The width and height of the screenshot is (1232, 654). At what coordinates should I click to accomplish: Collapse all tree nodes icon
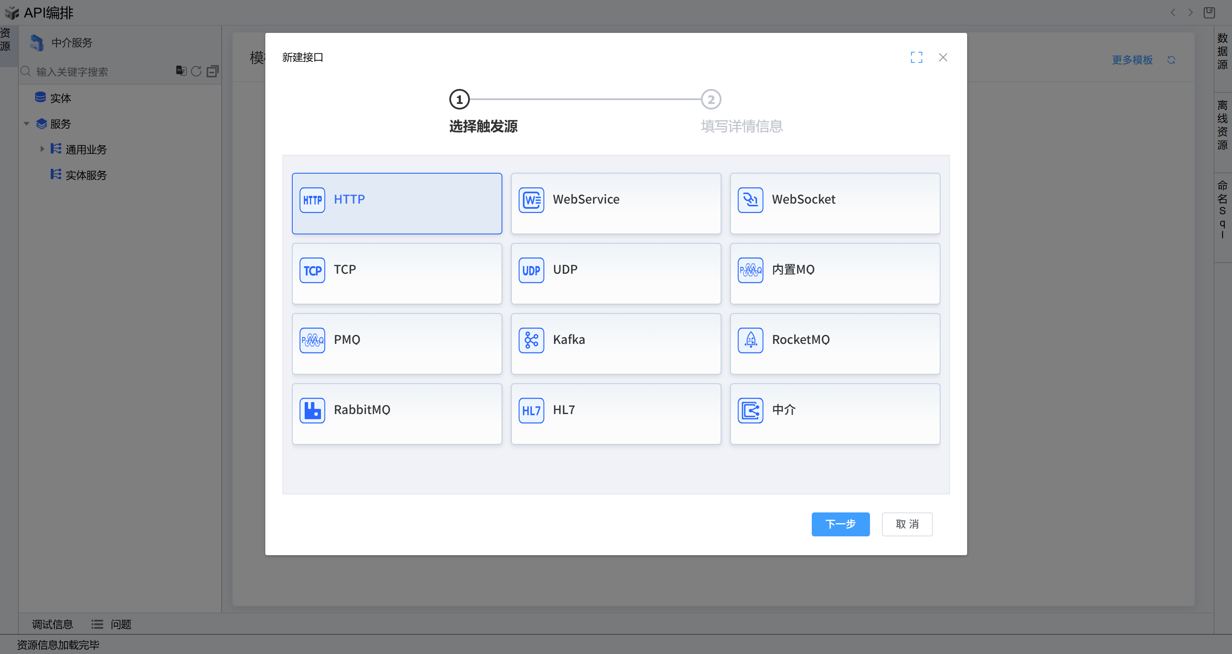click(x=212, y=71)
